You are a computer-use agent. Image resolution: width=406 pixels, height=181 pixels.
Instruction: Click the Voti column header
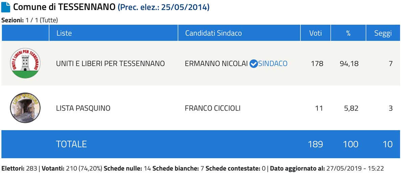[315, 33]
